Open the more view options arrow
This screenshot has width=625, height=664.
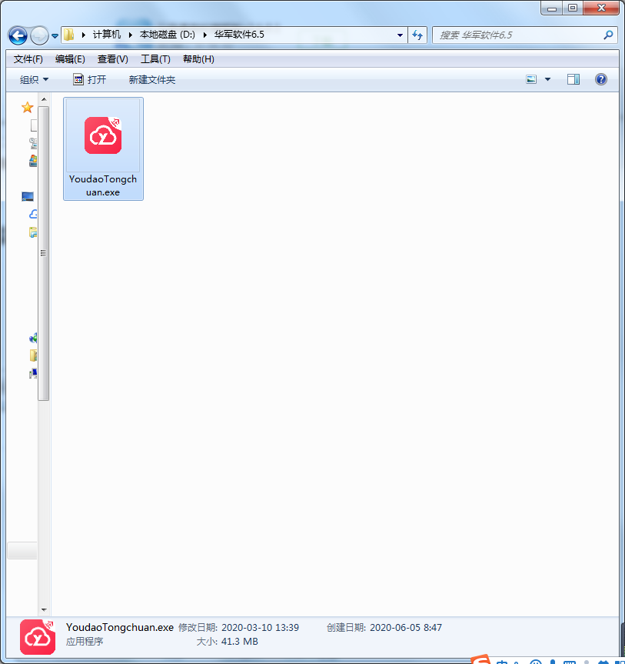click(547, 79)
